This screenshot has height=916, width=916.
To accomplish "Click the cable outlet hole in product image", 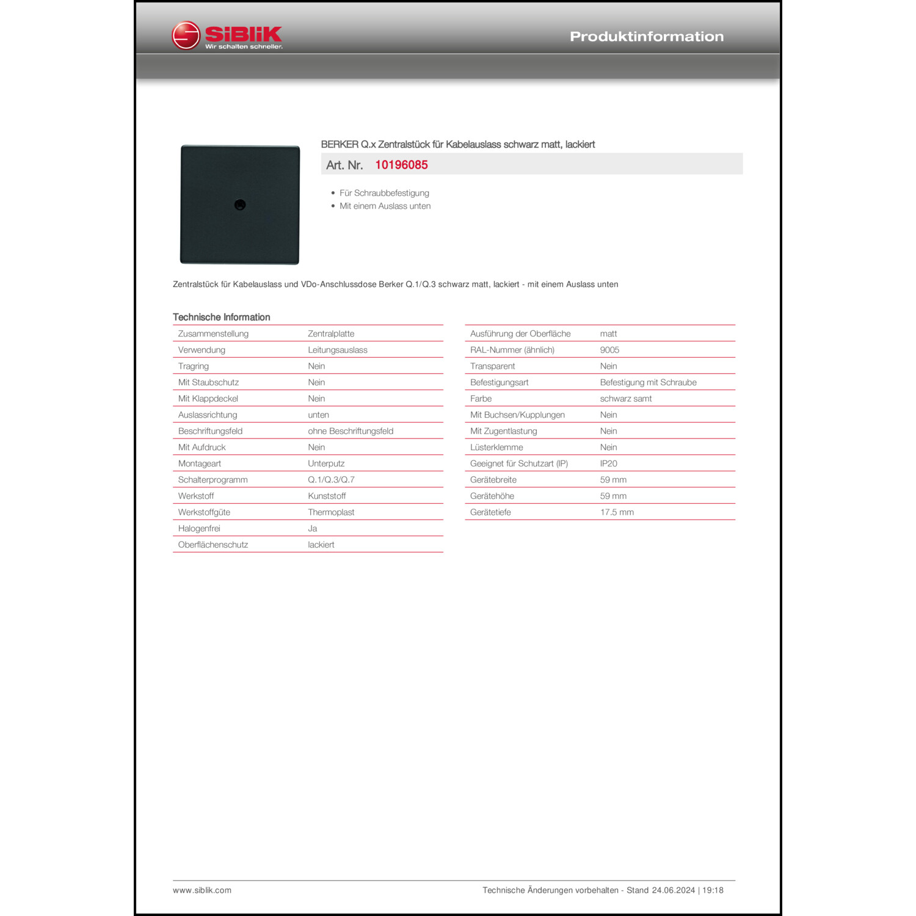I will (x=240, y=205).
